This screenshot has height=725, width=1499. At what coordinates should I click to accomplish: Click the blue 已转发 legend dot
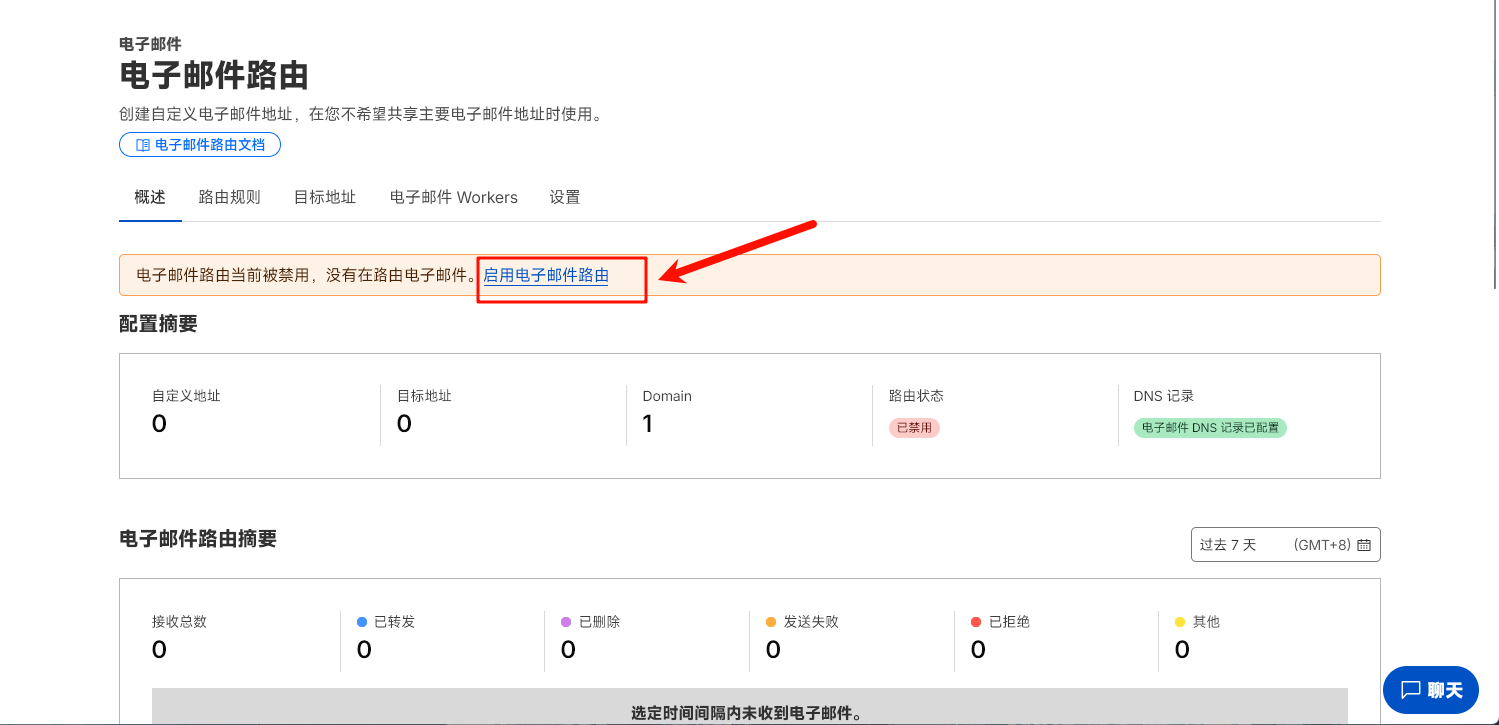[x=362, y=622]
